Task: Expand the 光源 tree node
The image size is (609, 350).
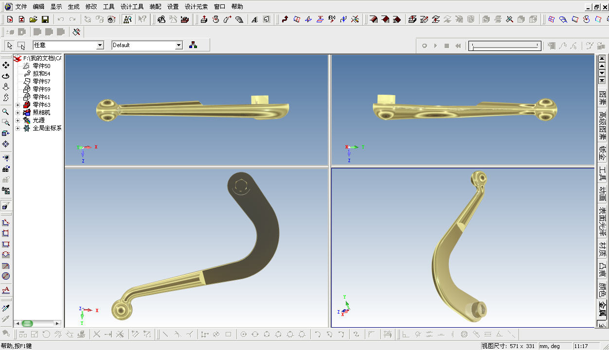Action: click(18, 120)
